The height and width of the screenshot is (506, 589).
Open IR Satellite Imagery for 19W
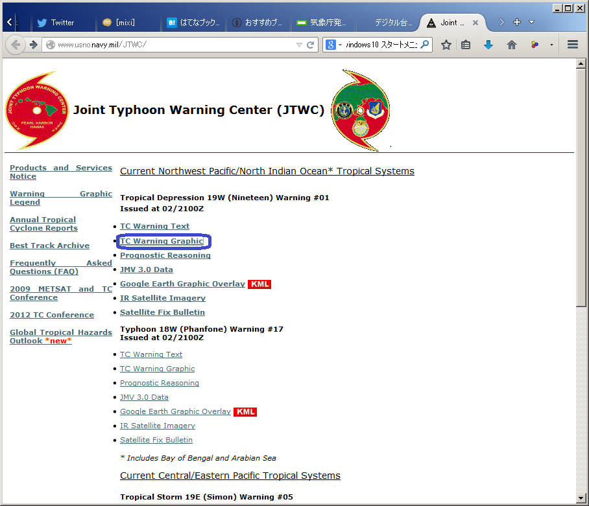163,298
